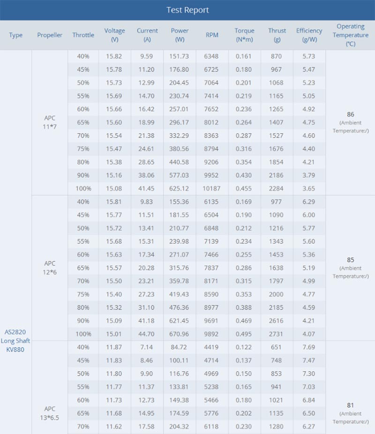Open the AS2820 Long Shaft KV880 link
Screen dimensions: 375x434
(15, 341)
